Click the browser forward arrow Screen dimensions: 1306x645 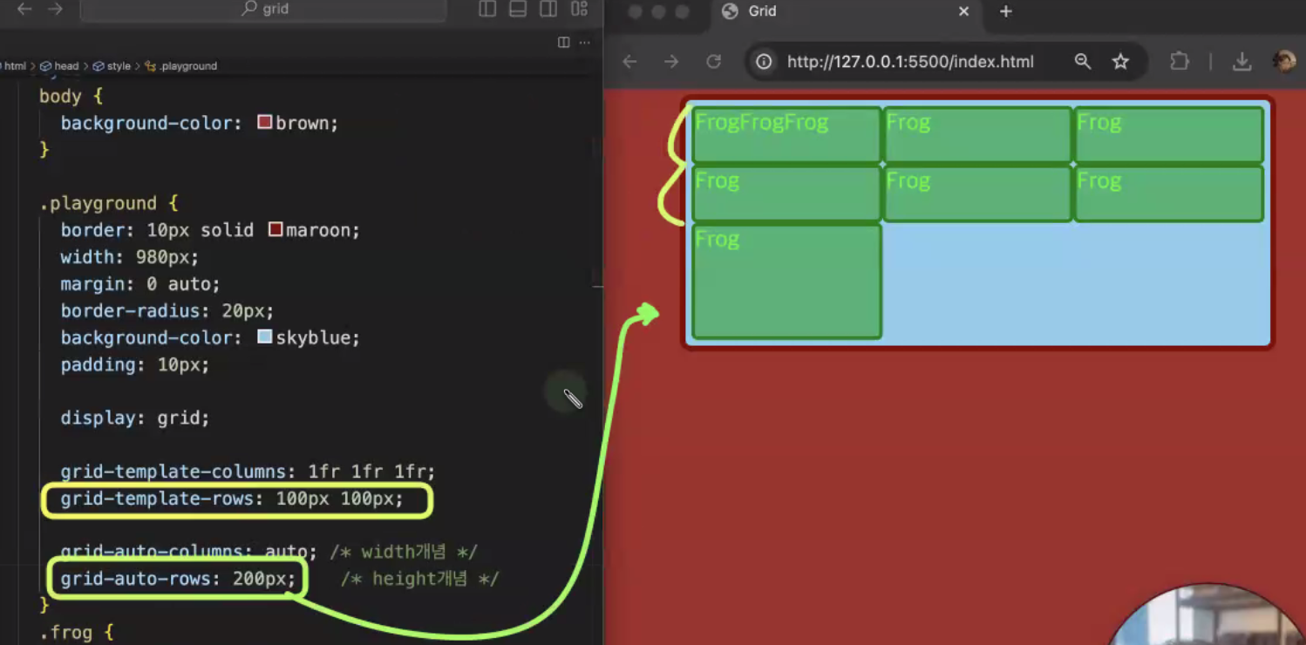[670, 61]
